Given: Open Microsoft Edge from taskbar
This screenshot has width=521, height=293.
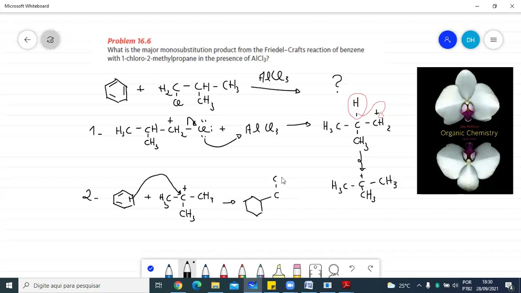Looking at the screenshot, I should 197,285.
